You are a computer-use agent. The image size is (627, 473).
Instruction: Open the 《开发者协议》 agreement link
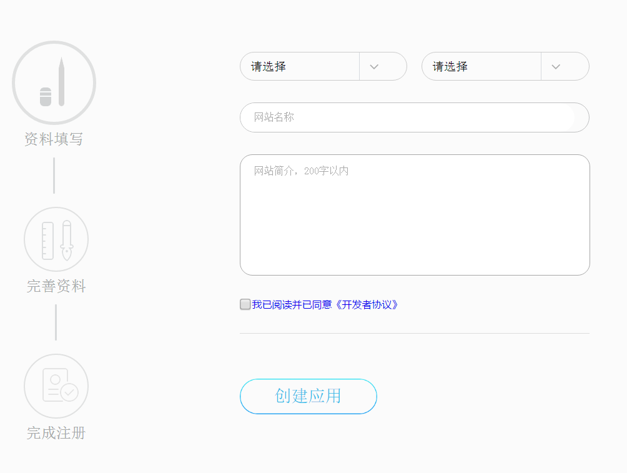point(368,304)
